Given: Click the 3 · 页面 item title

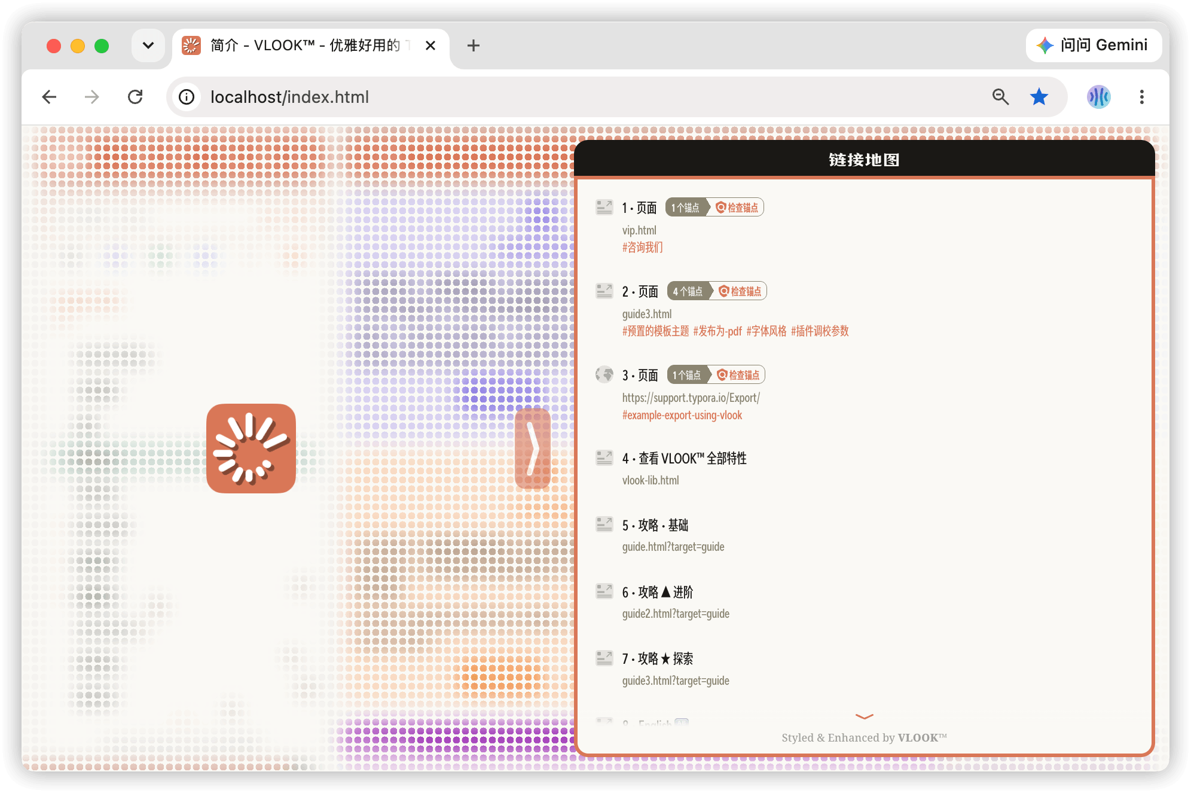Looking at the screenshot, I should [x=640, y=375].
